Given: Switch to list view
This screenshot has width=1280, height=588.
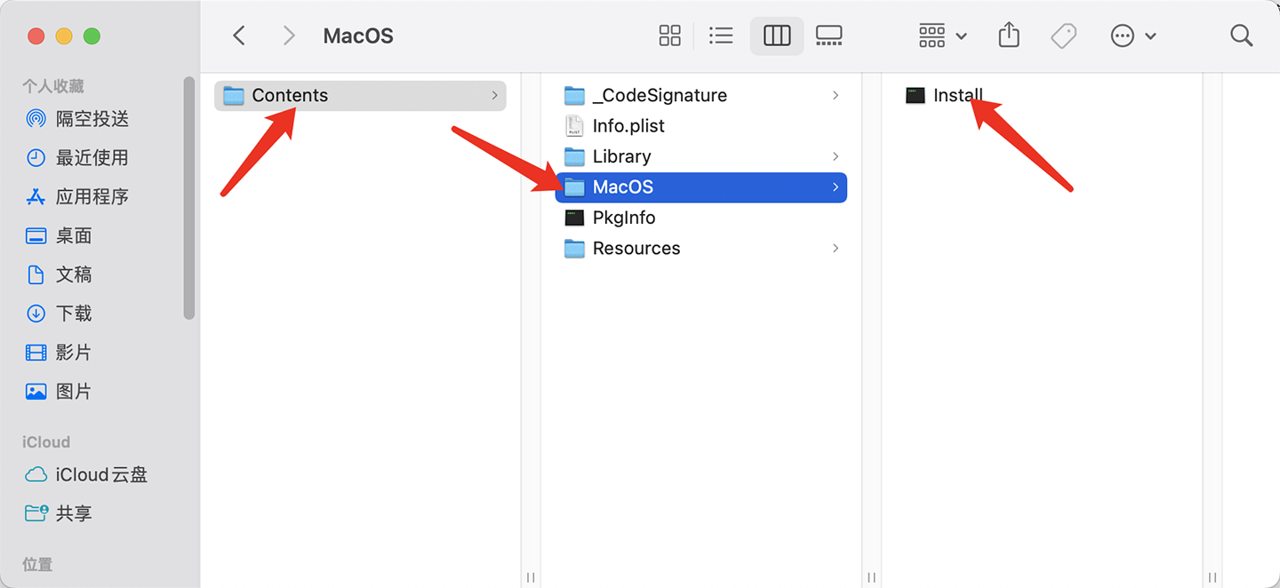Looking at the screenshot, I should tap(721, 36).
